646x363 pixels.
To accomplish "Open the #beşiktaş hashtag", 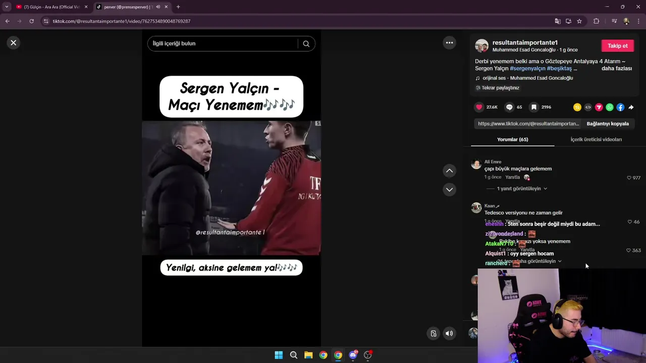I will (x=559, y=69).
